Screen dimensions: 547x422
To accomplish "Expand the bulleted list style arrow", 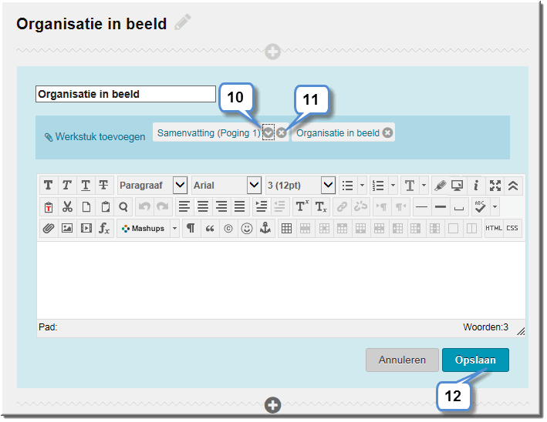I will click(x=362, y=186).
